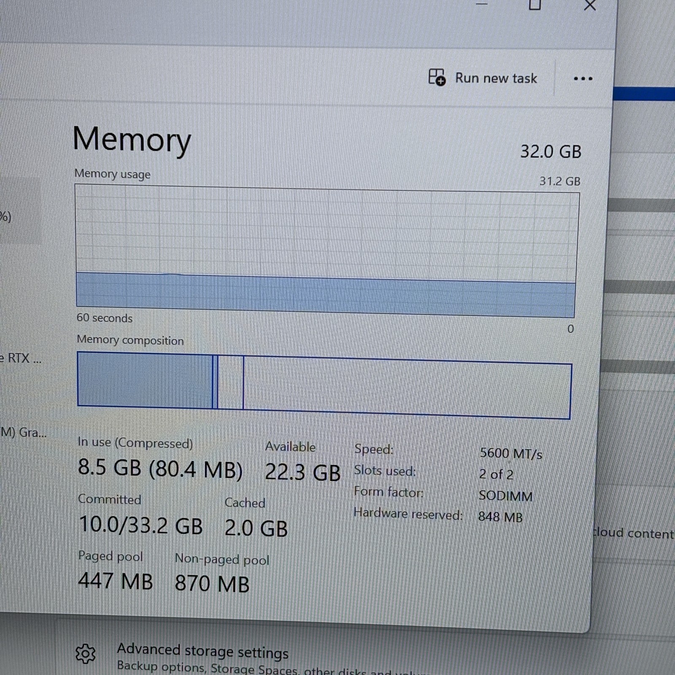Click the Slots used: label
The height and width of the screenshot is (675, 675).
(385, 470)
